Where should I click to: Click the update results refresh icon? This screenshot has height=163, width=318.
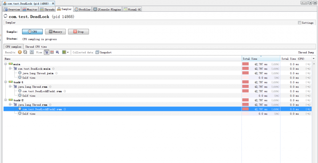tap(25, 52)
